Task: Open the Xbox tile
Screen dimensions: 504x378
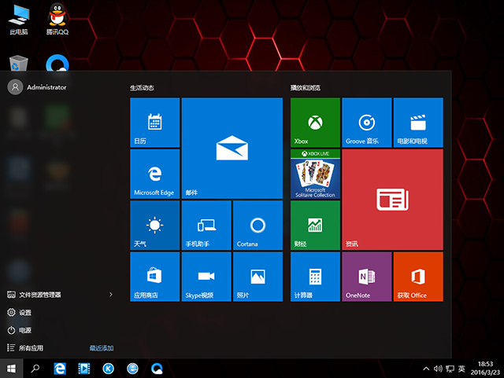Action: [315, 123]
